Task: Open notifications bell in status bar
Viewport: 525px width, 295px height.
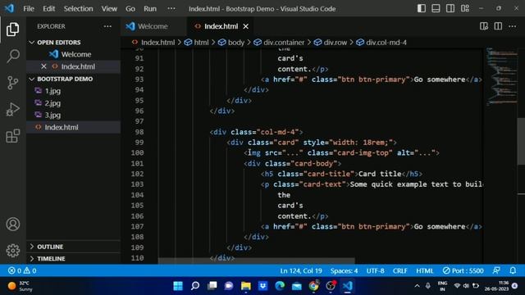Action: 513,270
